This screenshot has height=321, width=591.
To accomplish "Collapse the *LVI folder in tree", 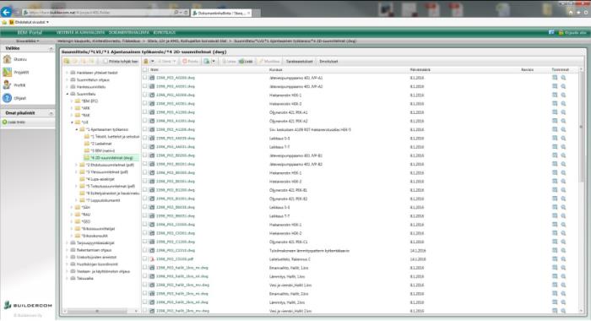I will (73, 122).
